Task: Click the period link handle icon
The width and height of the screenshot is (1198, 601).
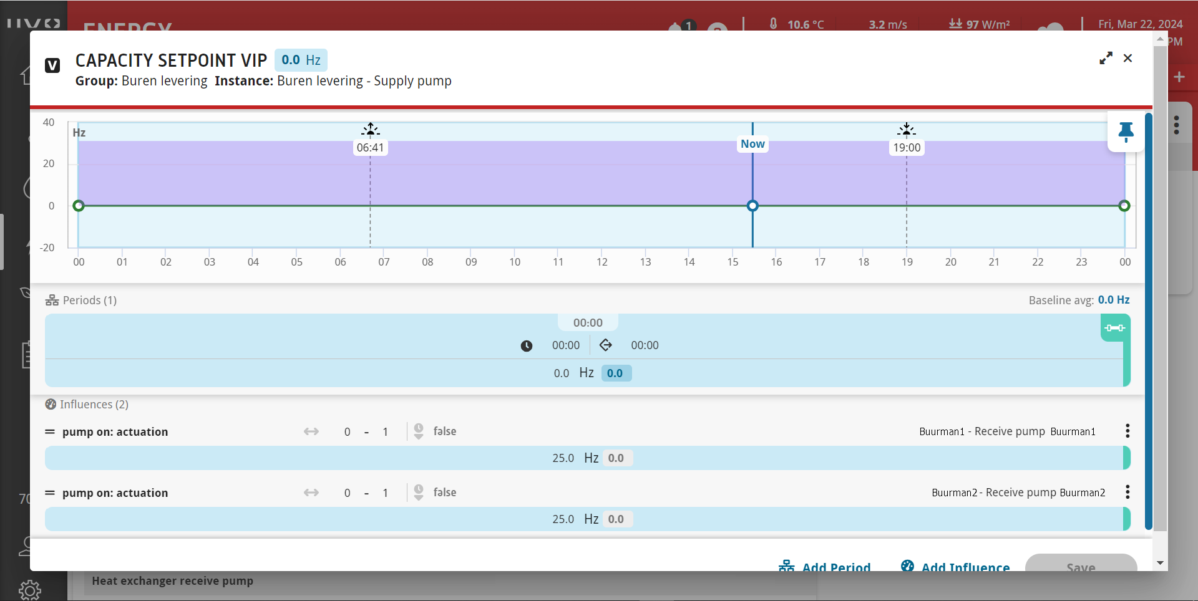Action: coord(1114,328)
